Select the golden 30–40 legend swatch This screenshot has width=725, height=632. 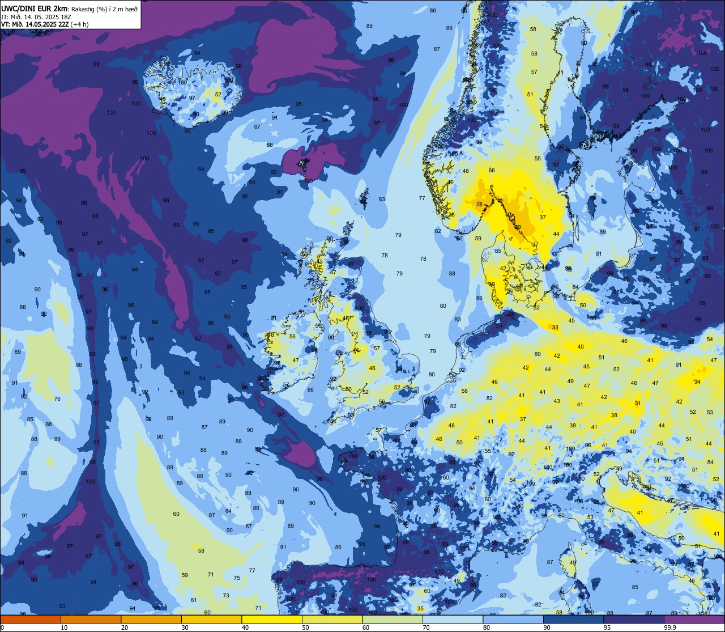point(211,619)
